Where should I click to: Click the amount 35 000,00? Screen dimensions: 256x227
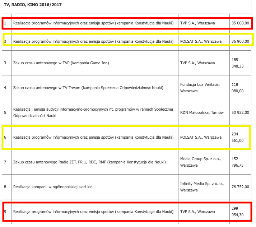tap(240, 23)
